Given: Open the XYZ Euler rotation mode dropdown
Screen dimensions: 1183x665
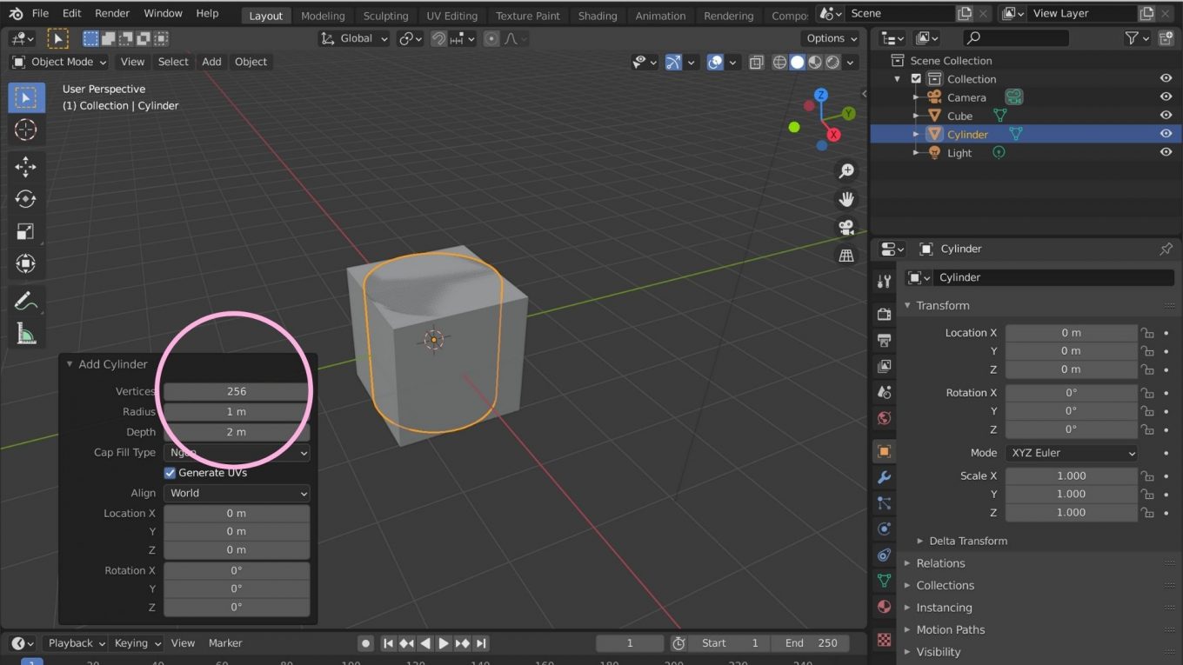Looking at the screenshot, I should [1071, 452].
